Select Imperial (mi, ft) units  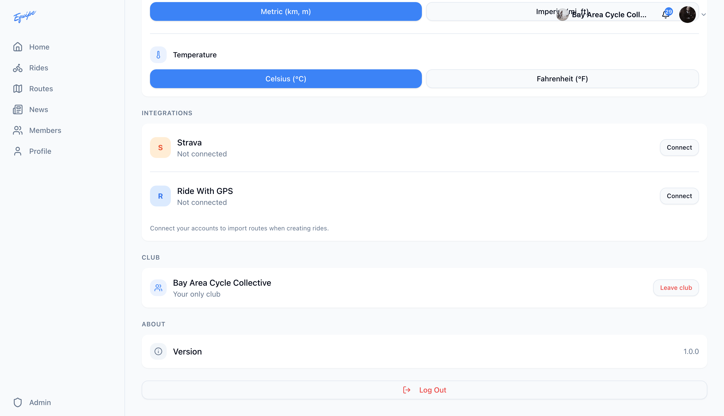click(x=562, y=11)
